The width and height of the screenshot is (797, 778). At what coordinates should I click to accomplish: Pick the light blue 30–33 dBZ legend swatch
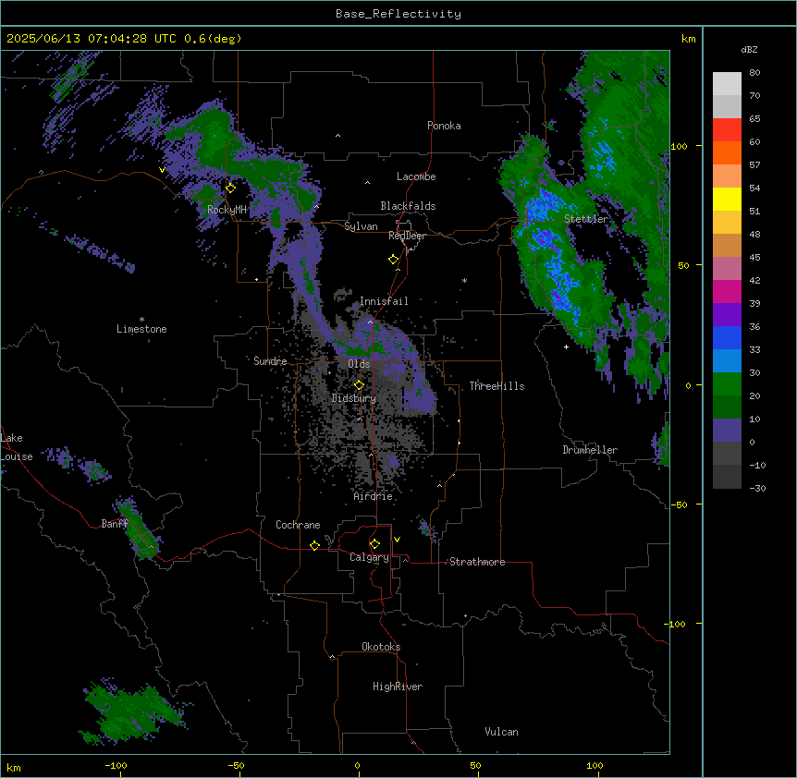pyautogui.click(x=727, y=361)
